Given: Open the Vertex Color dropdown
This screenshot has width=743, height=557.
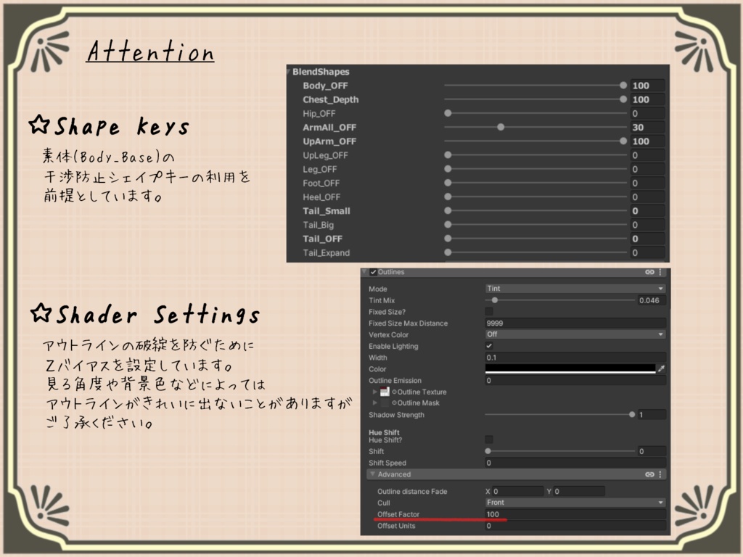Looking at the screenshot, I should [x=575, y=334].
